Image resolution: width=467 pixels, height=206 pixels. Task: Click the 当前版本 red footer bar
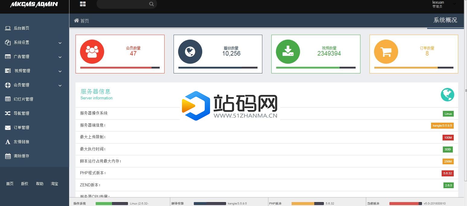coord(406,204)
